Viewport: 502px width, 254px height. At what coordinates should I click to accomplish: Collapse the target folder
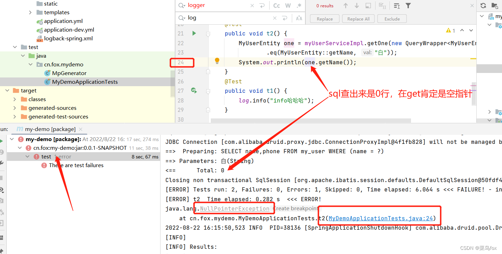click(x=7, y=91)
